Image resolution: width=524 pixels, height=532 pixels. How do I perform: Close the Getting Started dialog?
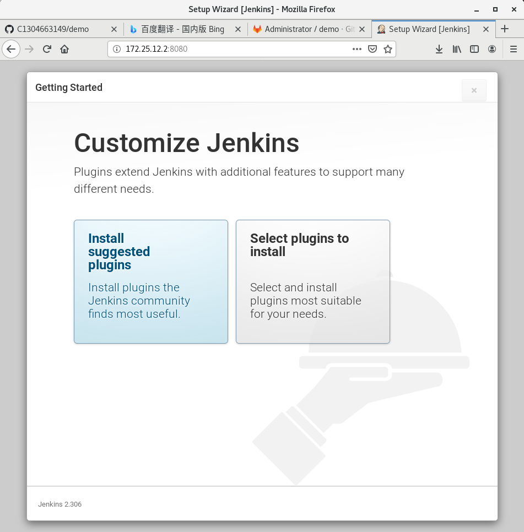(474, 90)
